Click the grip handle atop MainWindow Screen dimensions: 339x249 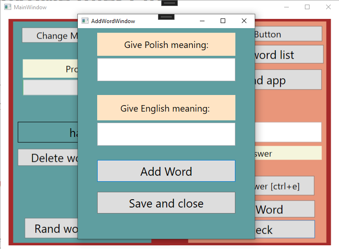tap(169, 3)
